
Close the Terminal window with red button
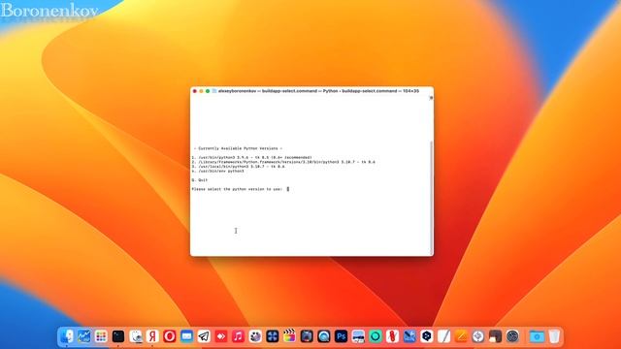pyautogui.click(x=194, y=91)
